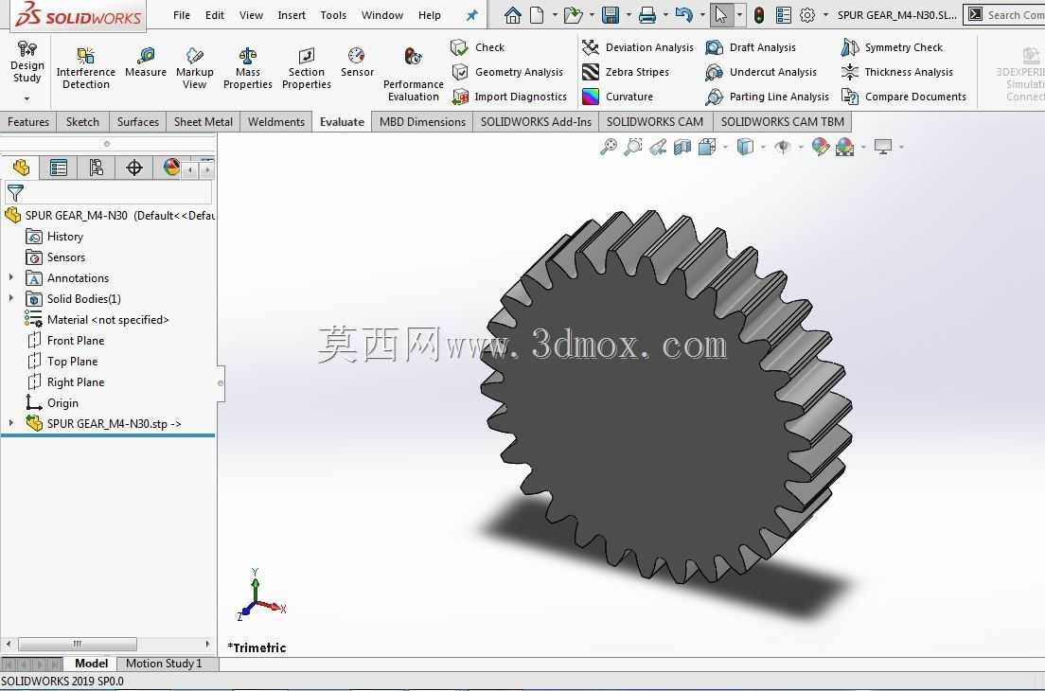Switch to the SOLIDWORKS CAM ribbon tab
The image size is (1045, 691).
pos(654,122)
